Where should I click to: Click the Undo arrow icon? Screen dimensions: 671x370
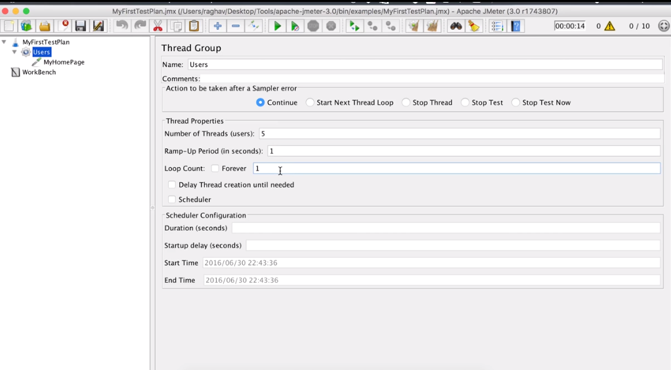tap(122, 26)
